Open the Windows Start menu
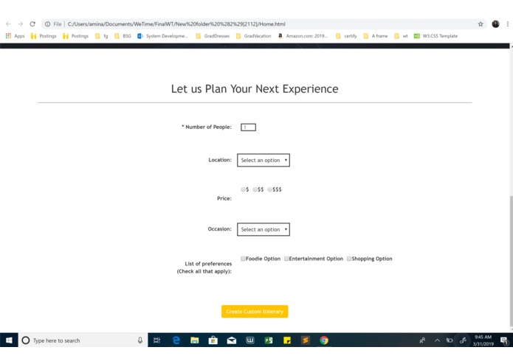This screenshot has width=513, height=364. 9,340
